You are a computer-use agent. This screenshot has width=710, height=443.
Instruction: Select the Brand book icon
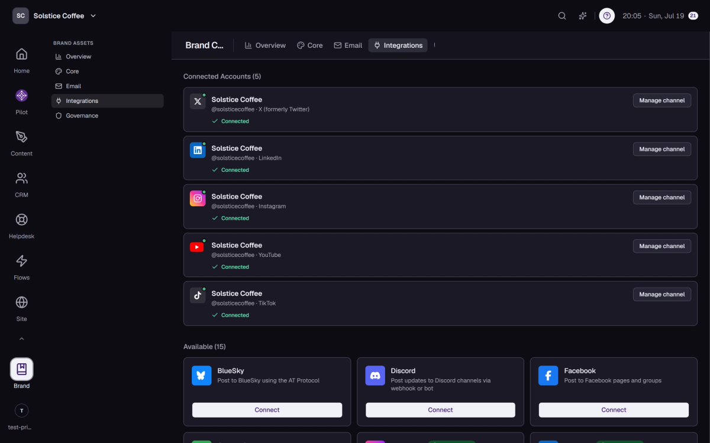[x=21, y=369]
